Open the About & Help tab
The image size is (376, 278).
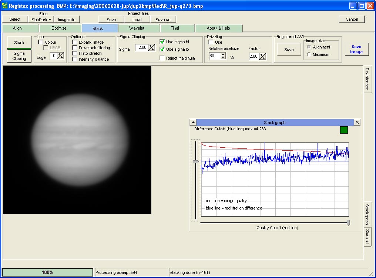click(218, 28)
